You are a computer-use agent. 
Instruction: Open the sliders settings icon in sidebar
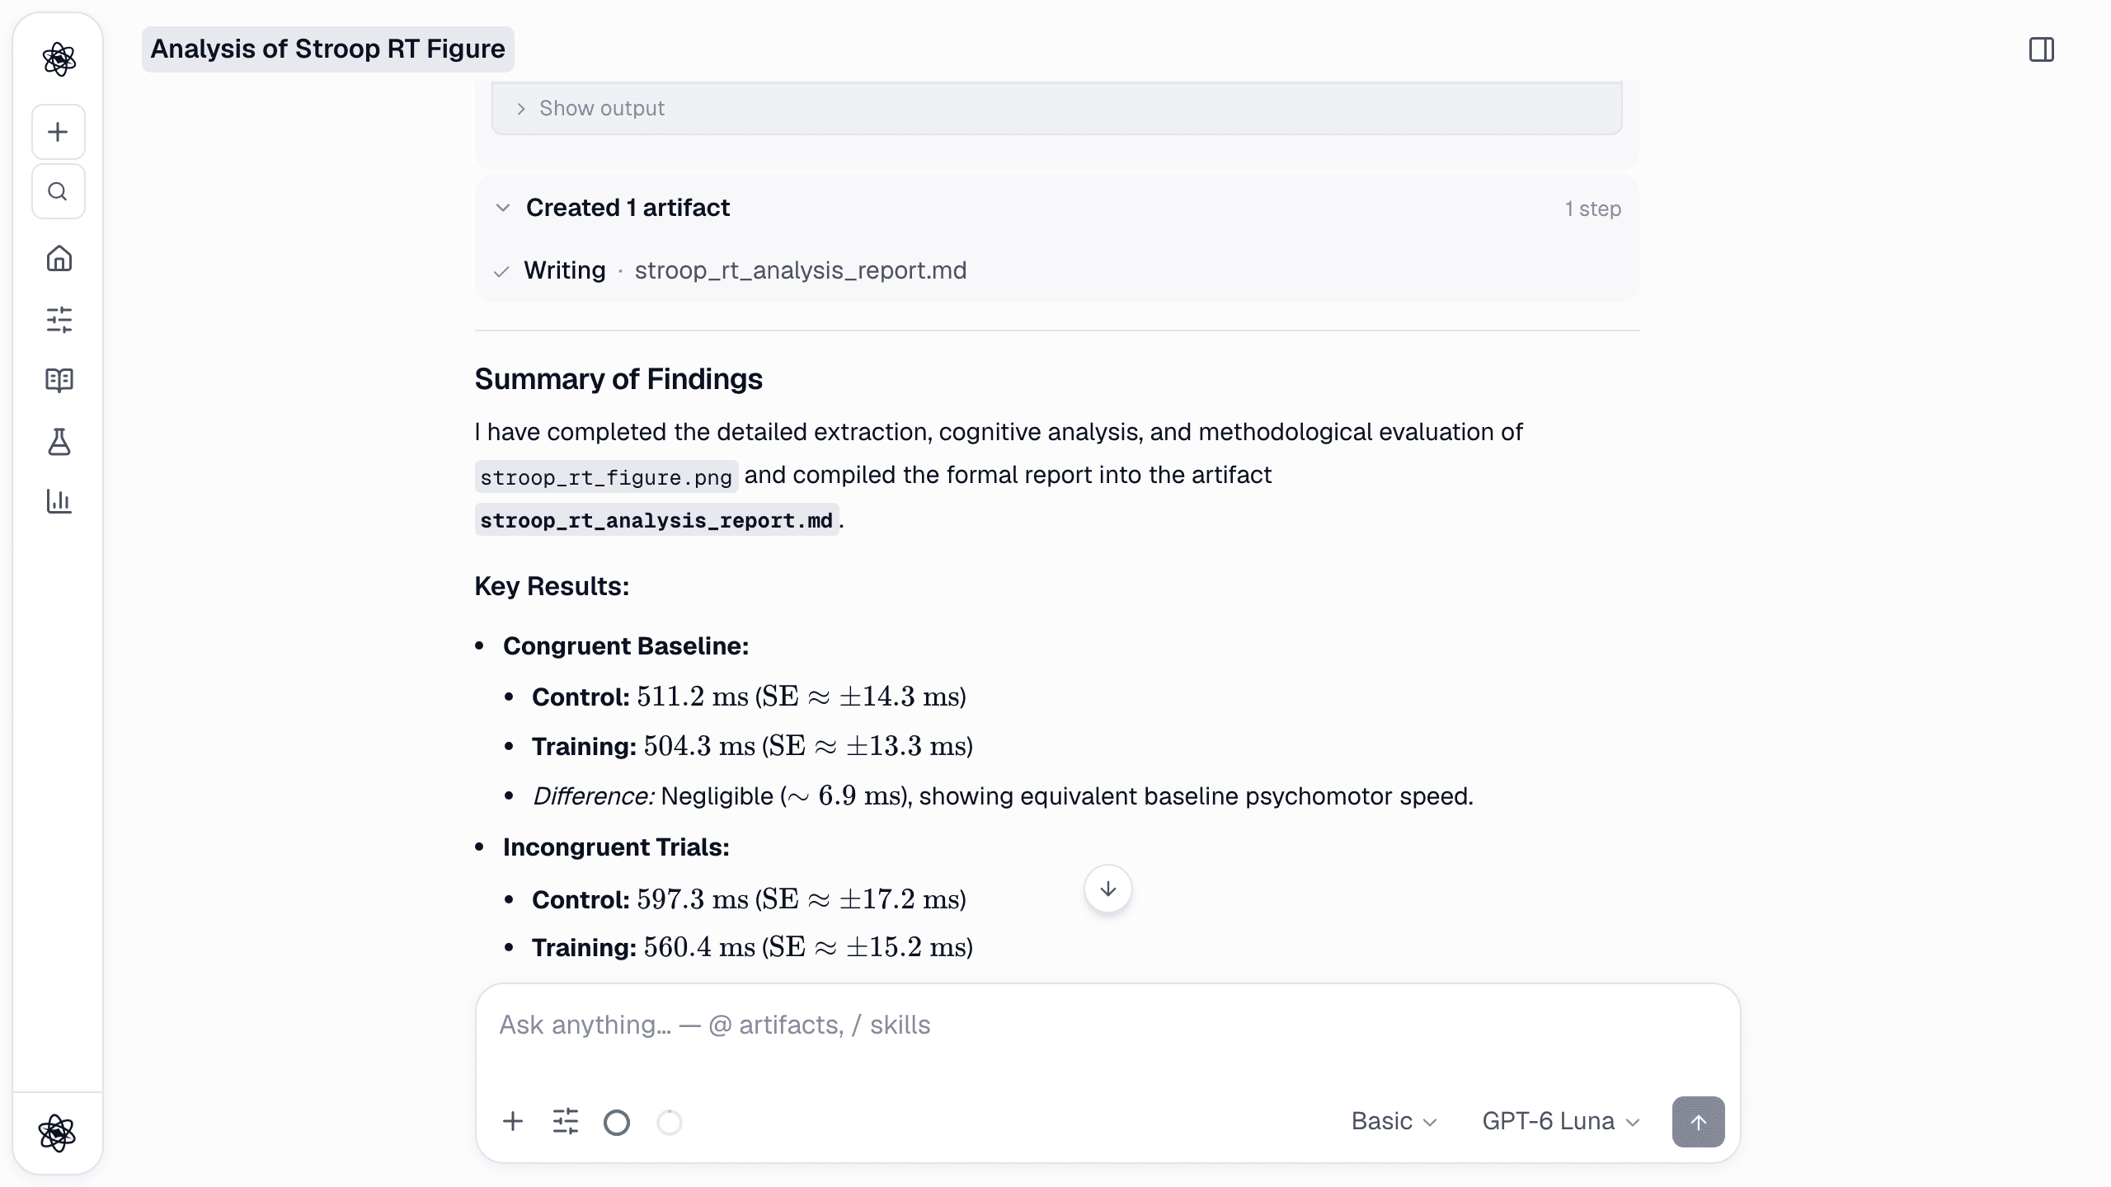[x=59, y=319]
